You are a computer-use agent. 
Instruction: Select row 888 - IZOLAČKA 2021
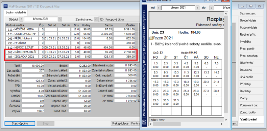(70, 57)
